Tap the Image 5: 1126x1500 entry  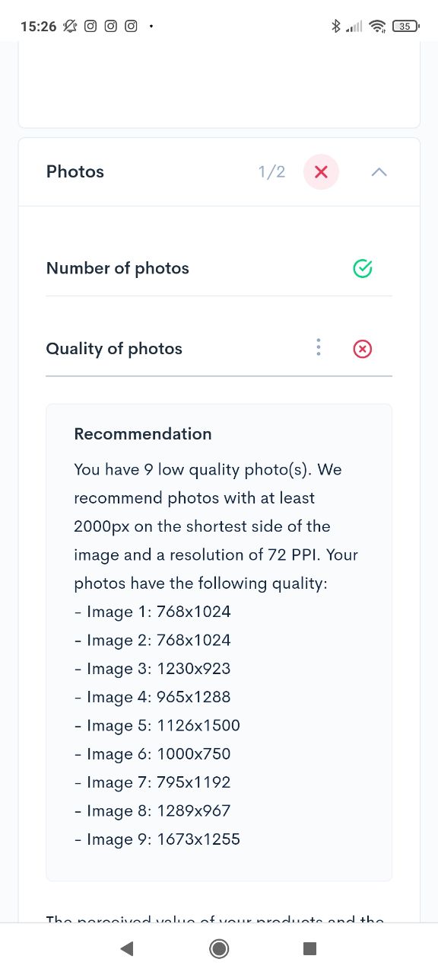click(x=157, y=725)
